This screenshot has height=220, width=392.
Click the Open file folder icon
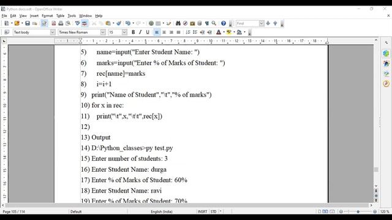click(x=17, y=23)
